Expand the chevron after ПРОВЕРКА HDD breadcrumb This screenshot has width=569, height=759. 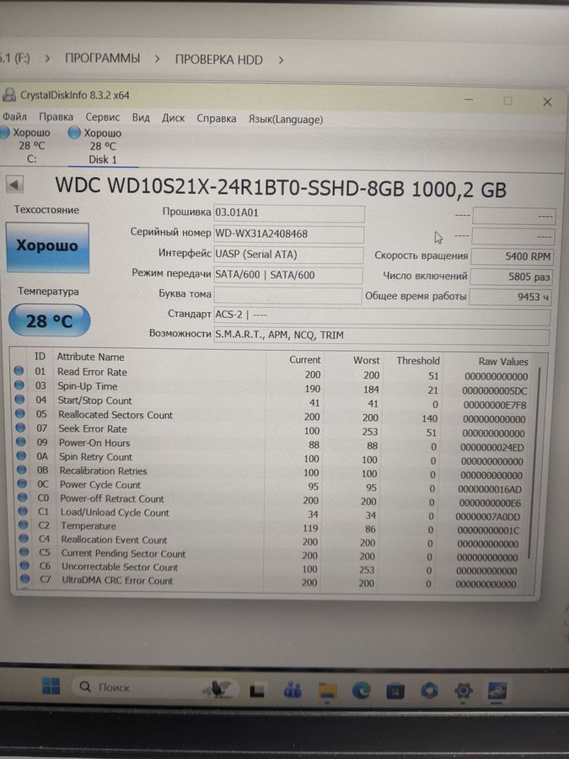(x=281, y=60)
